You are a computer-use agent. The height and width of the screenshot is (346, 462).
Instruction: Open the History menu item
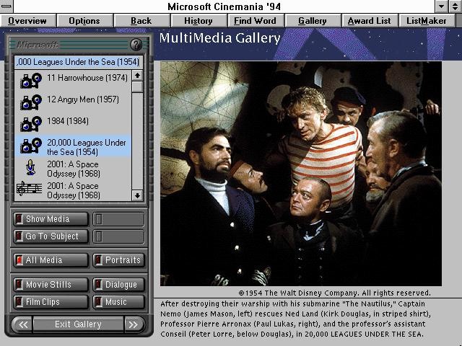(199, 21)
